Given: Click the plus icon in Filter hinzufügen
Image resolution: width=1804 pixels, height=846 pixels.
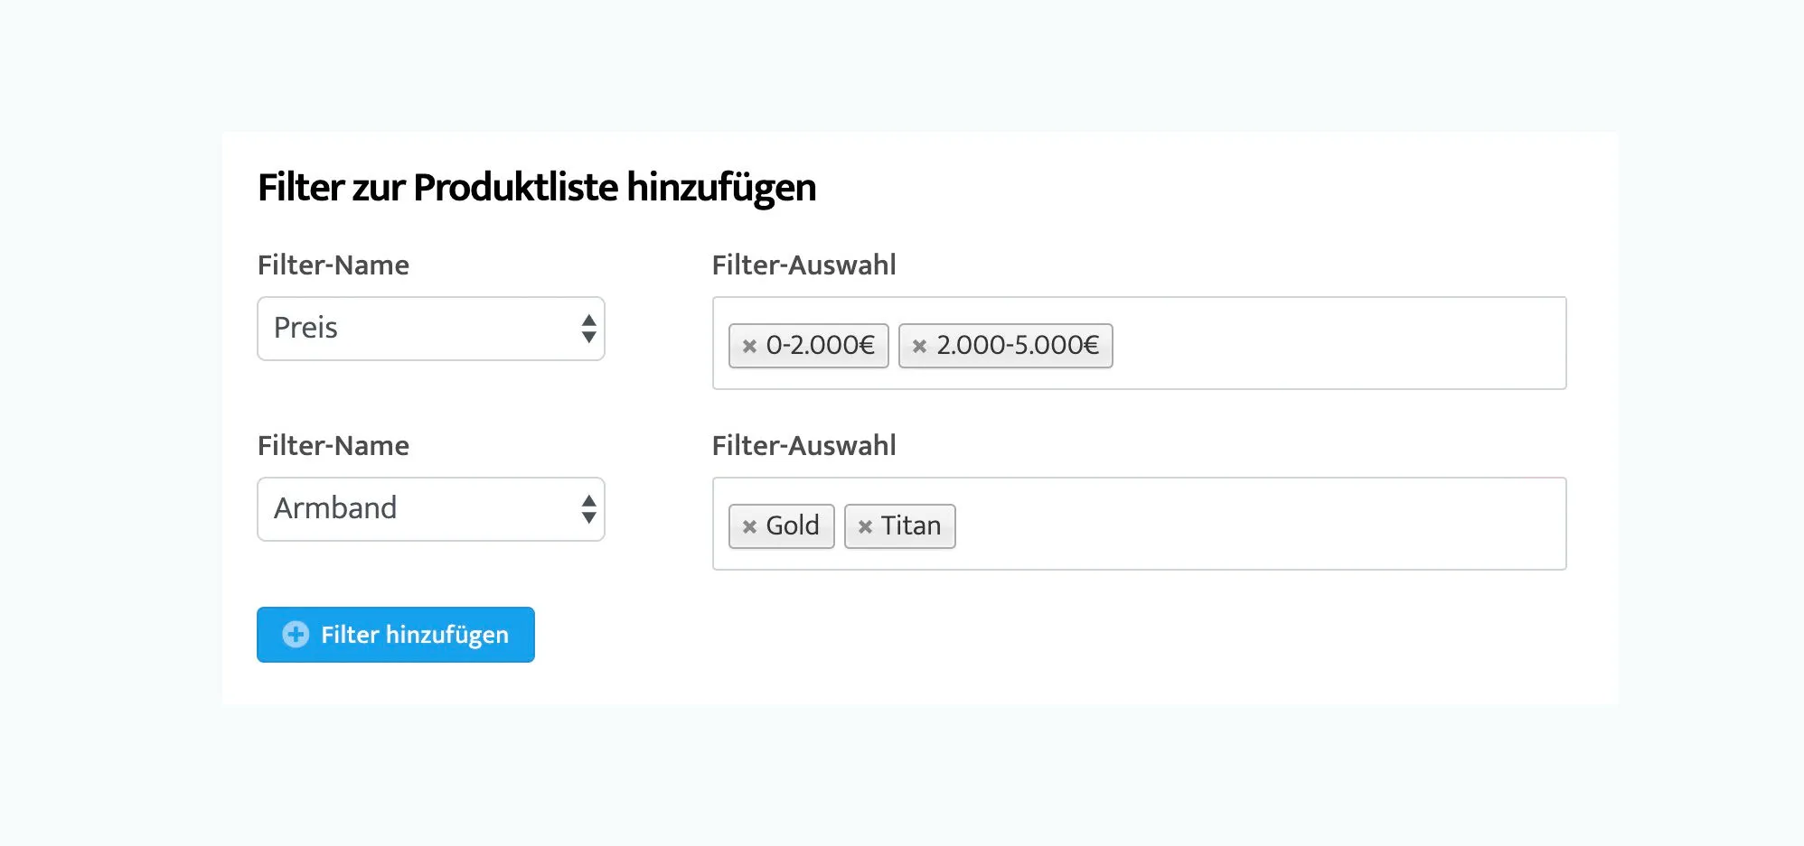Looking at the screenshot, I should coord(296,635).
